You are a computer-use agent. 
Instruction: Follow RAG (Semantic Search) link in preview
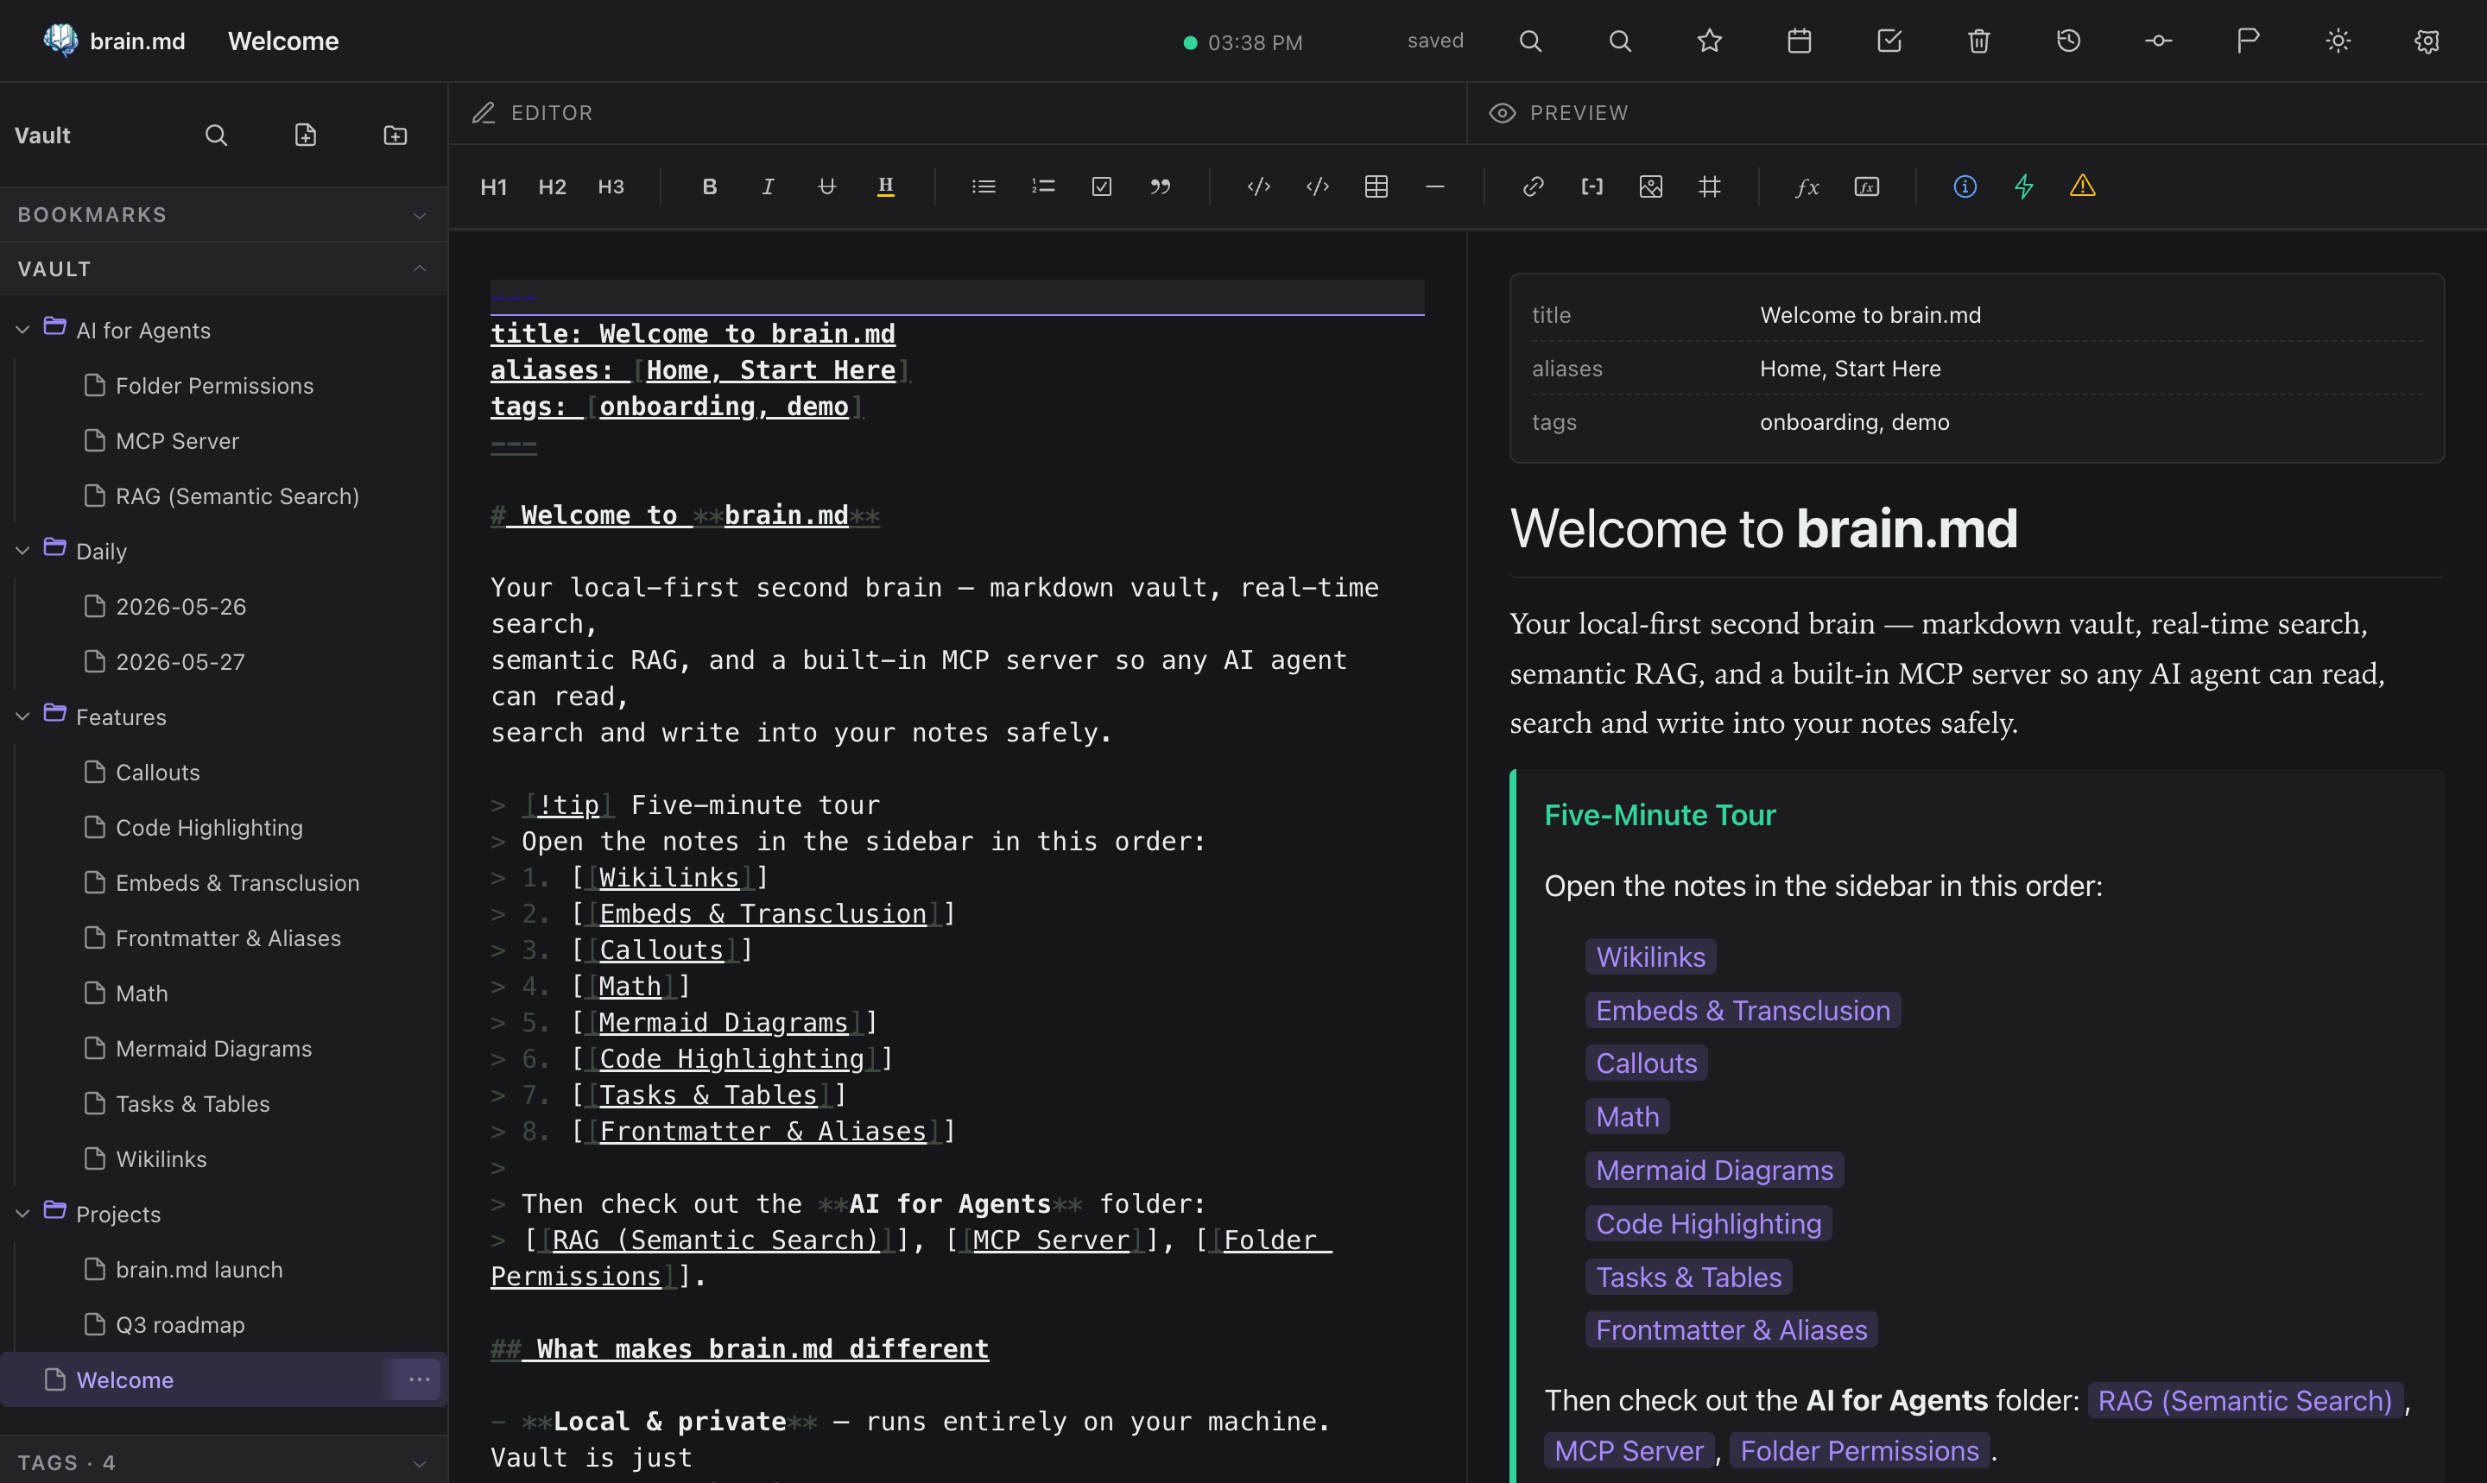point(2244,1401)
